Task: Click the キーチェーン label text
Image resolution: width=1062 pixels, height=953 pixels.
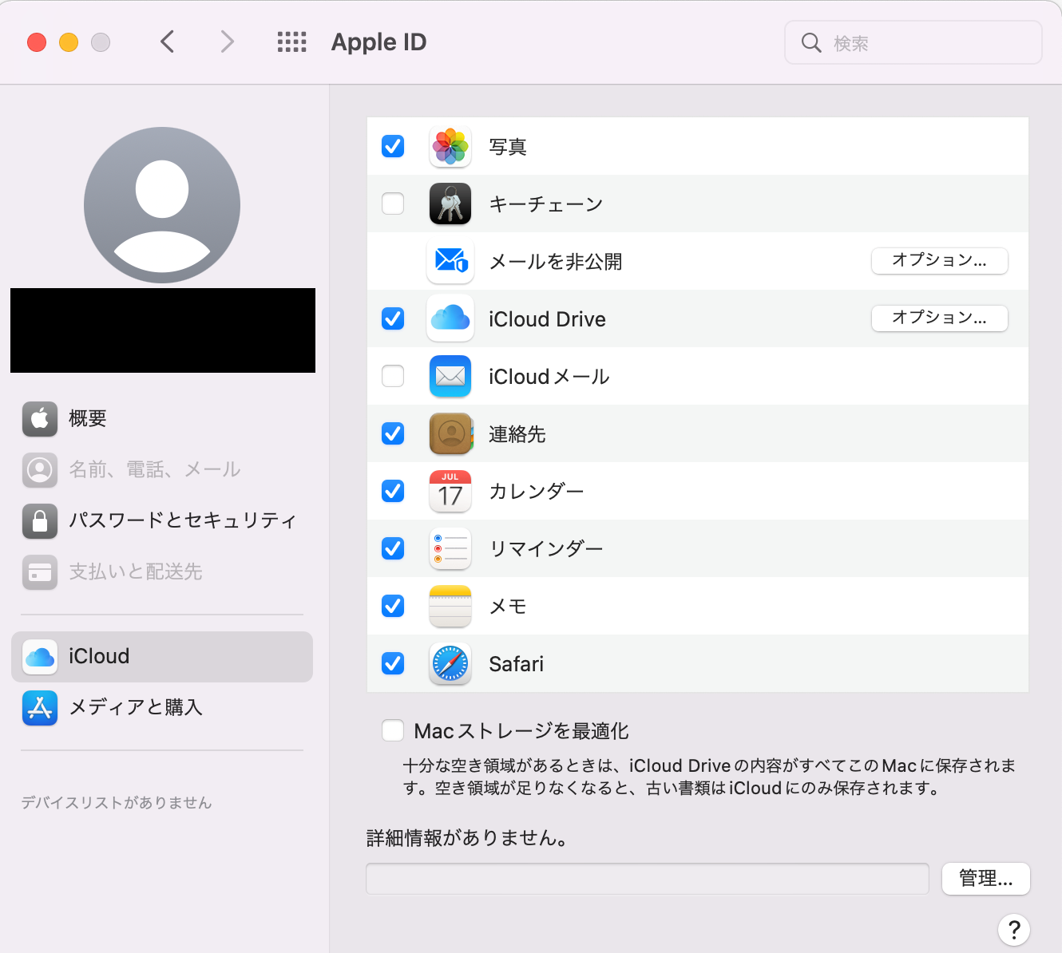Action: 546,204
